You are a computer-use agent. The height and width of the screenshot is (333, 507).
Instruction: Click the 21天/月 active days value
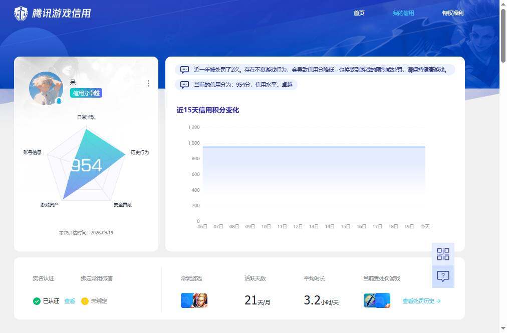coord(258,300)
